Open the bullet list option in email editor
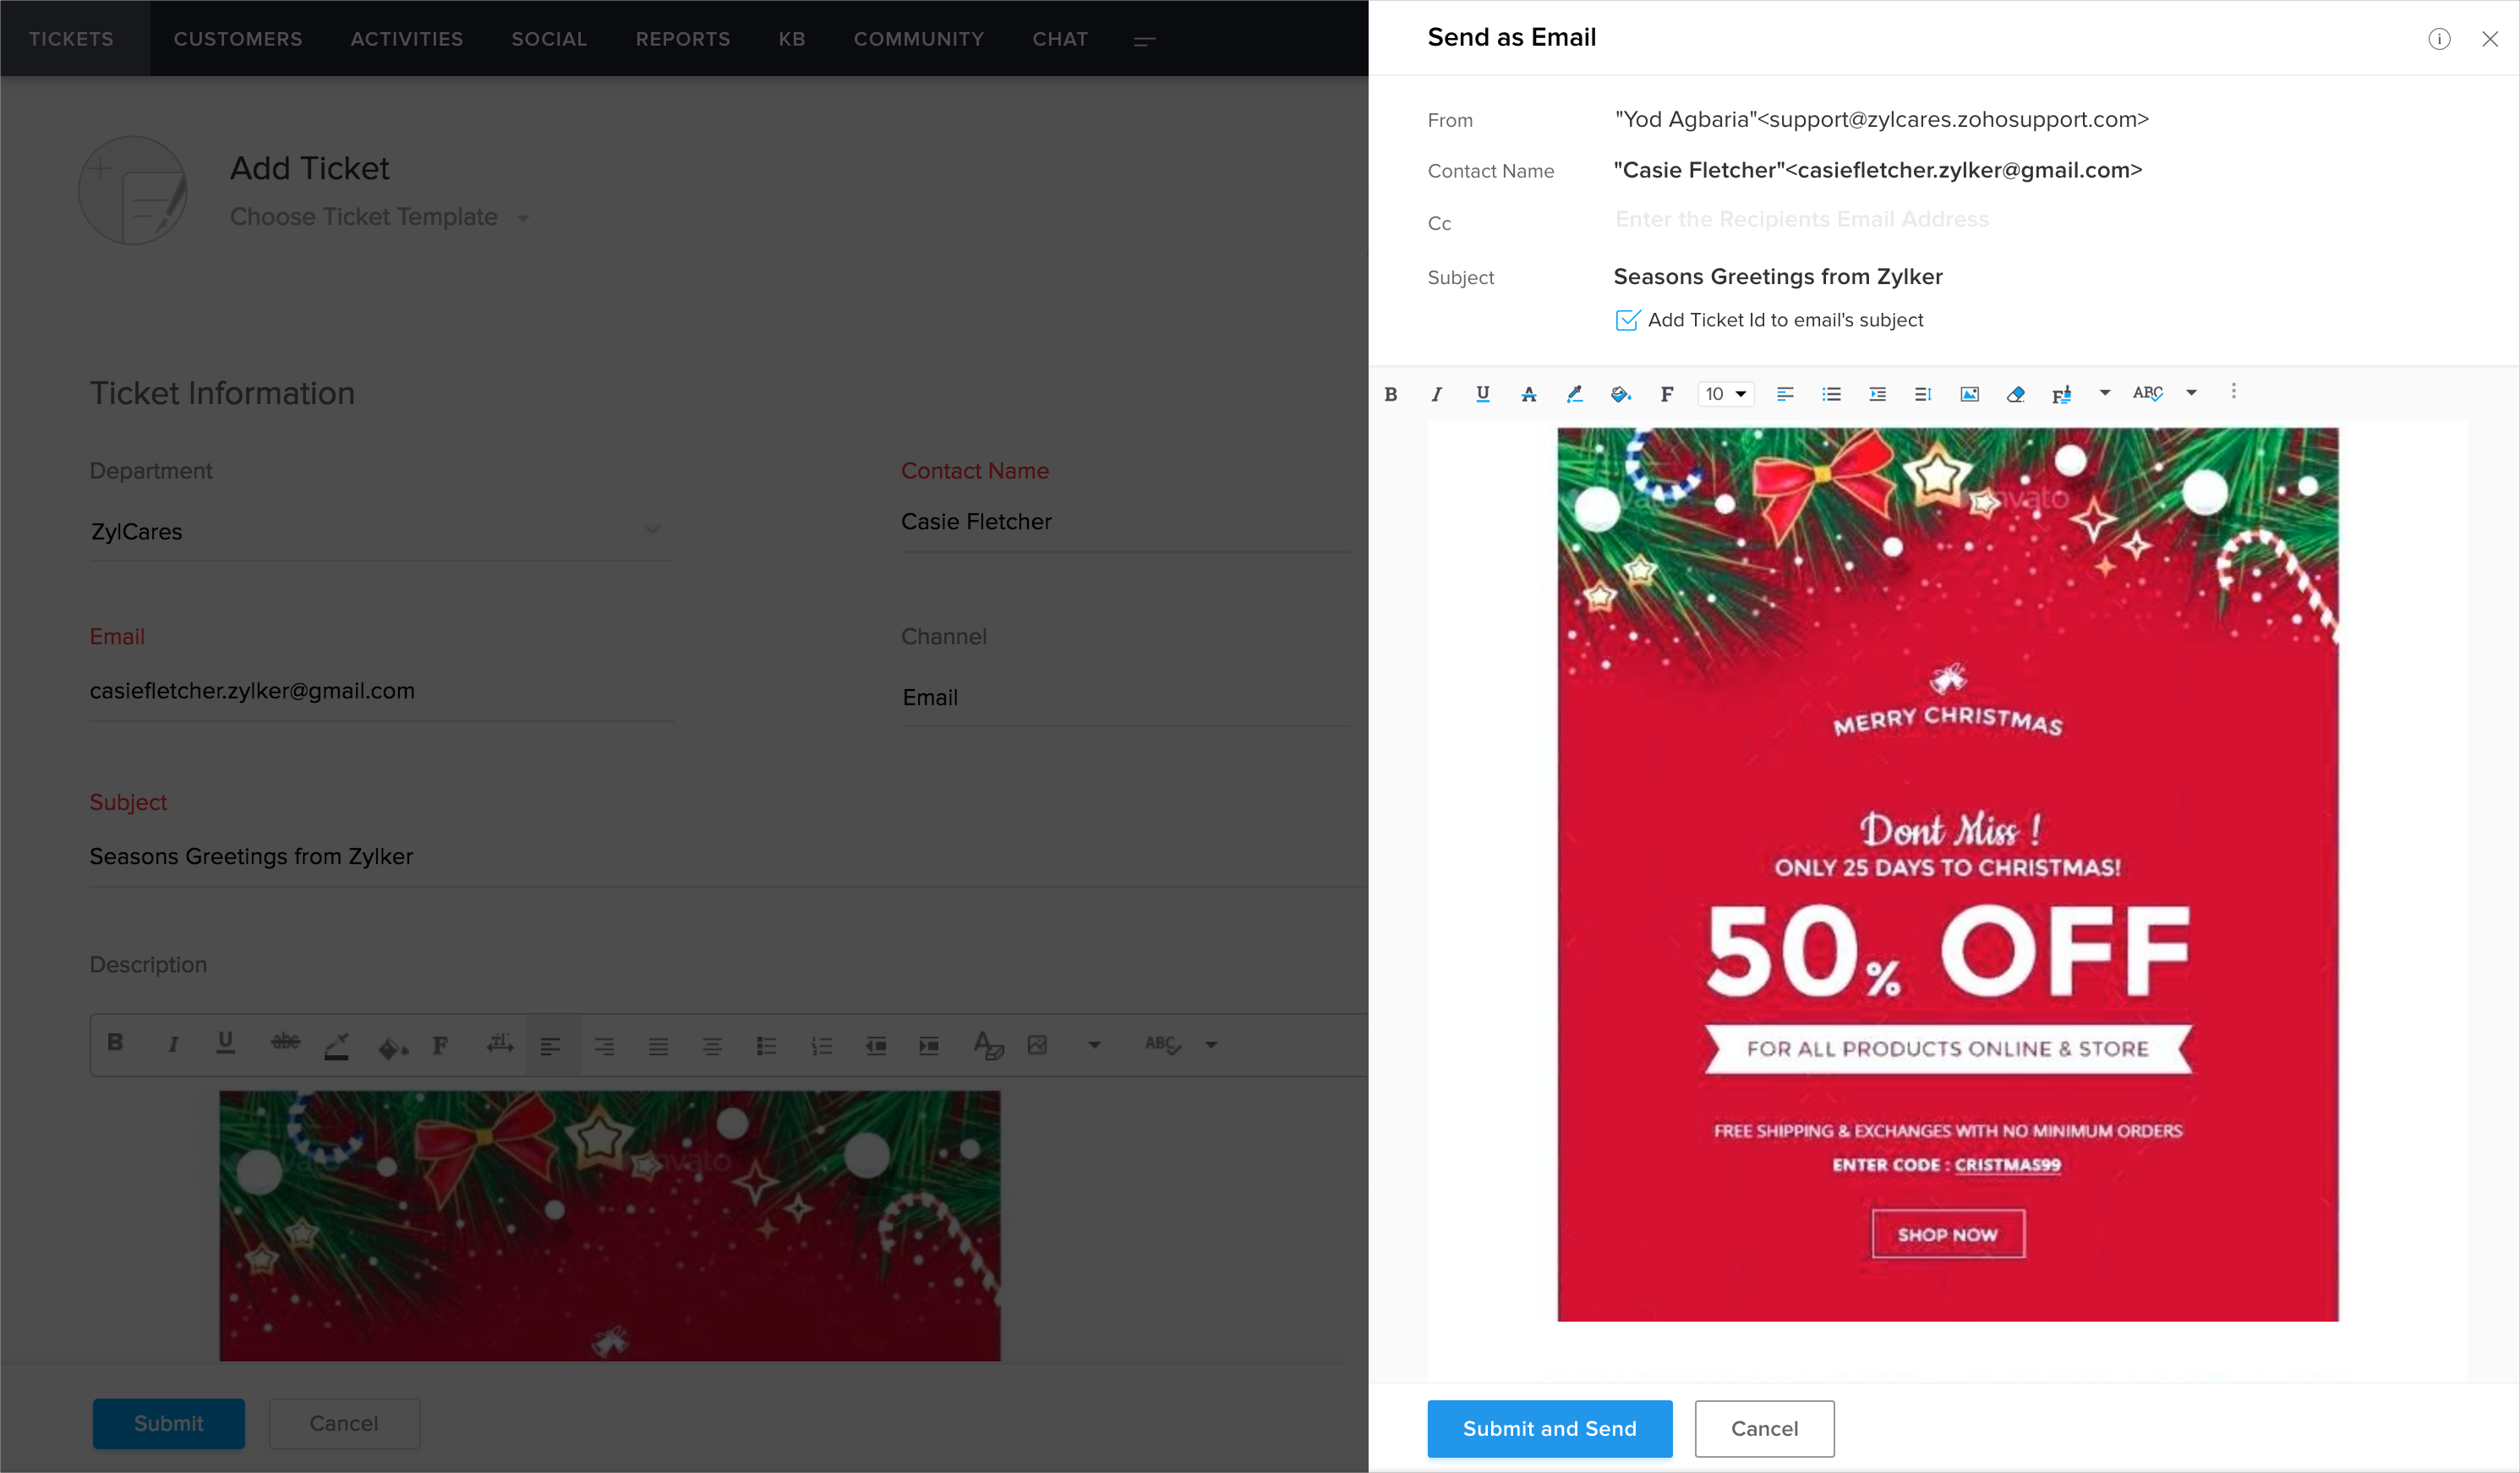The height and width of the screenshot is (1473, 2520). [1831, 394]
